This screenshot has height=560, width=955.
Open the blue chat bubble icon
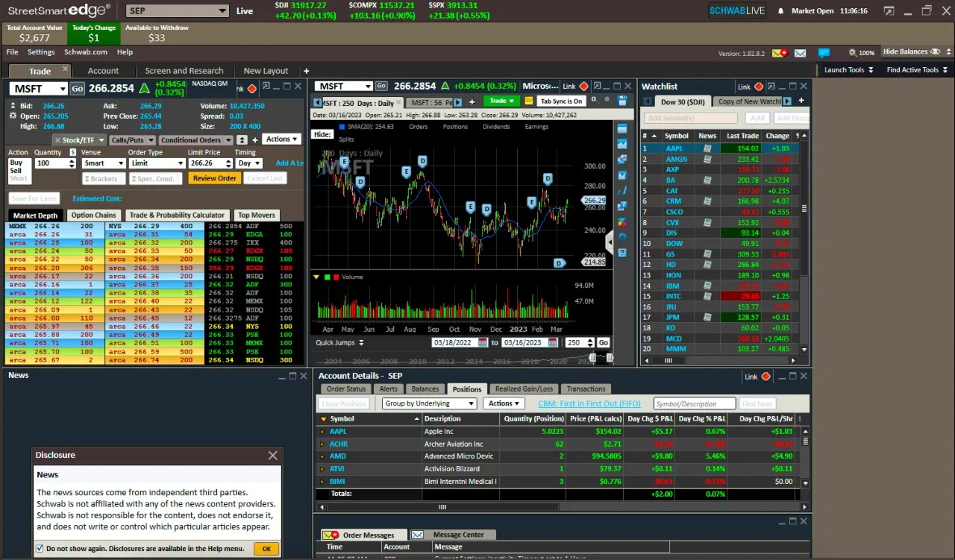pos(824,53)
